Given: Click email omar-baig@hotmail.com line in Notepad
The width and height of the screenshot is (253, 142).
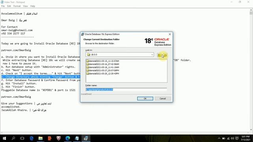Looking at the screenshot, I should pos(17,30).
